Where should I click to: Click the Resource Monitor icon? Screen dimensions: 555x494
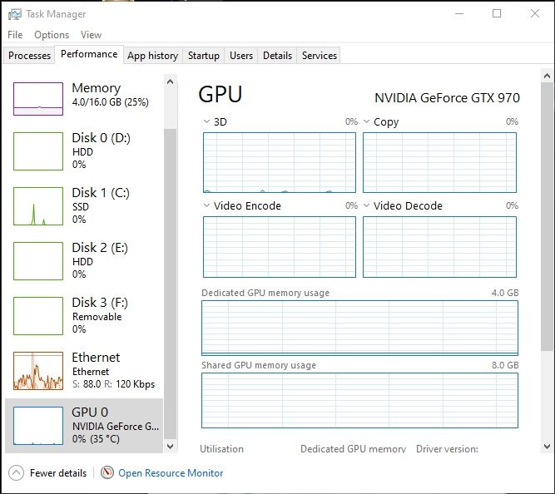coord(107,472)
